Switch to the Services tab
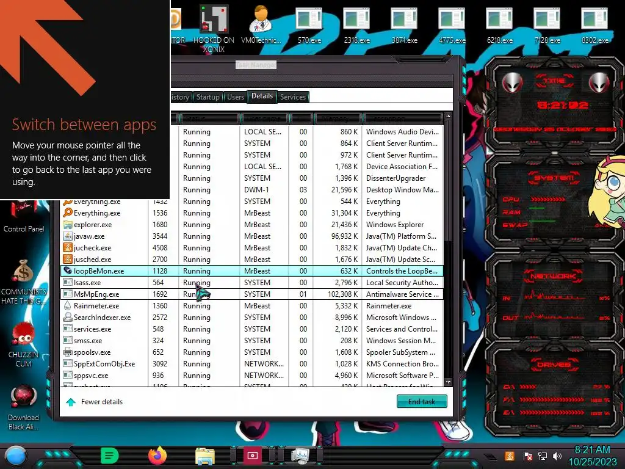Viewport: 625px width, 469px height. (292, 97)
